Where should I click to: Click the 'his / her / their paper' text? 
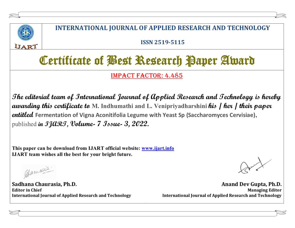[x=240, y=106]
